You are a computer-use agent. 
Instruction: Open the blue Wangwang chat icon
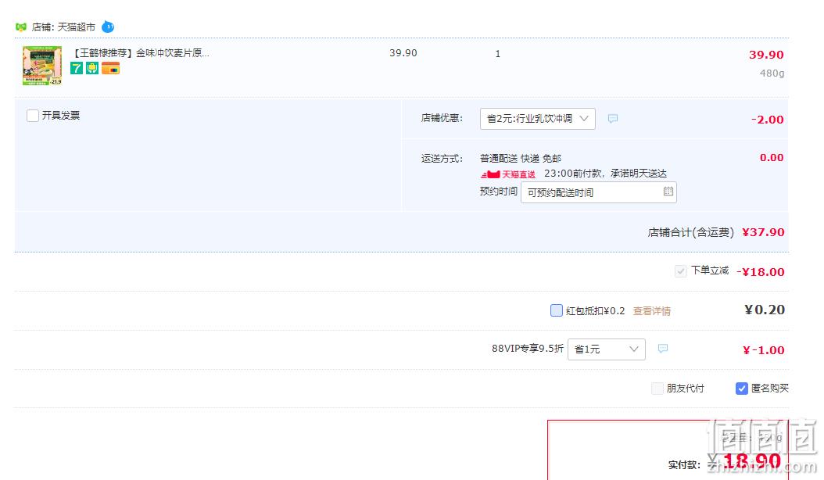coord(108,27)
